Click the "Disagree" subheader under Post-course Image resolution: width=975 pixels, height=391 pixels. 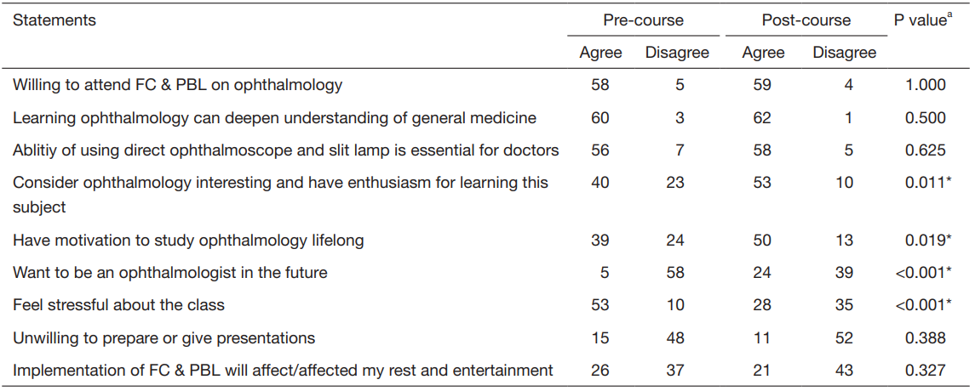pos(844,53)
